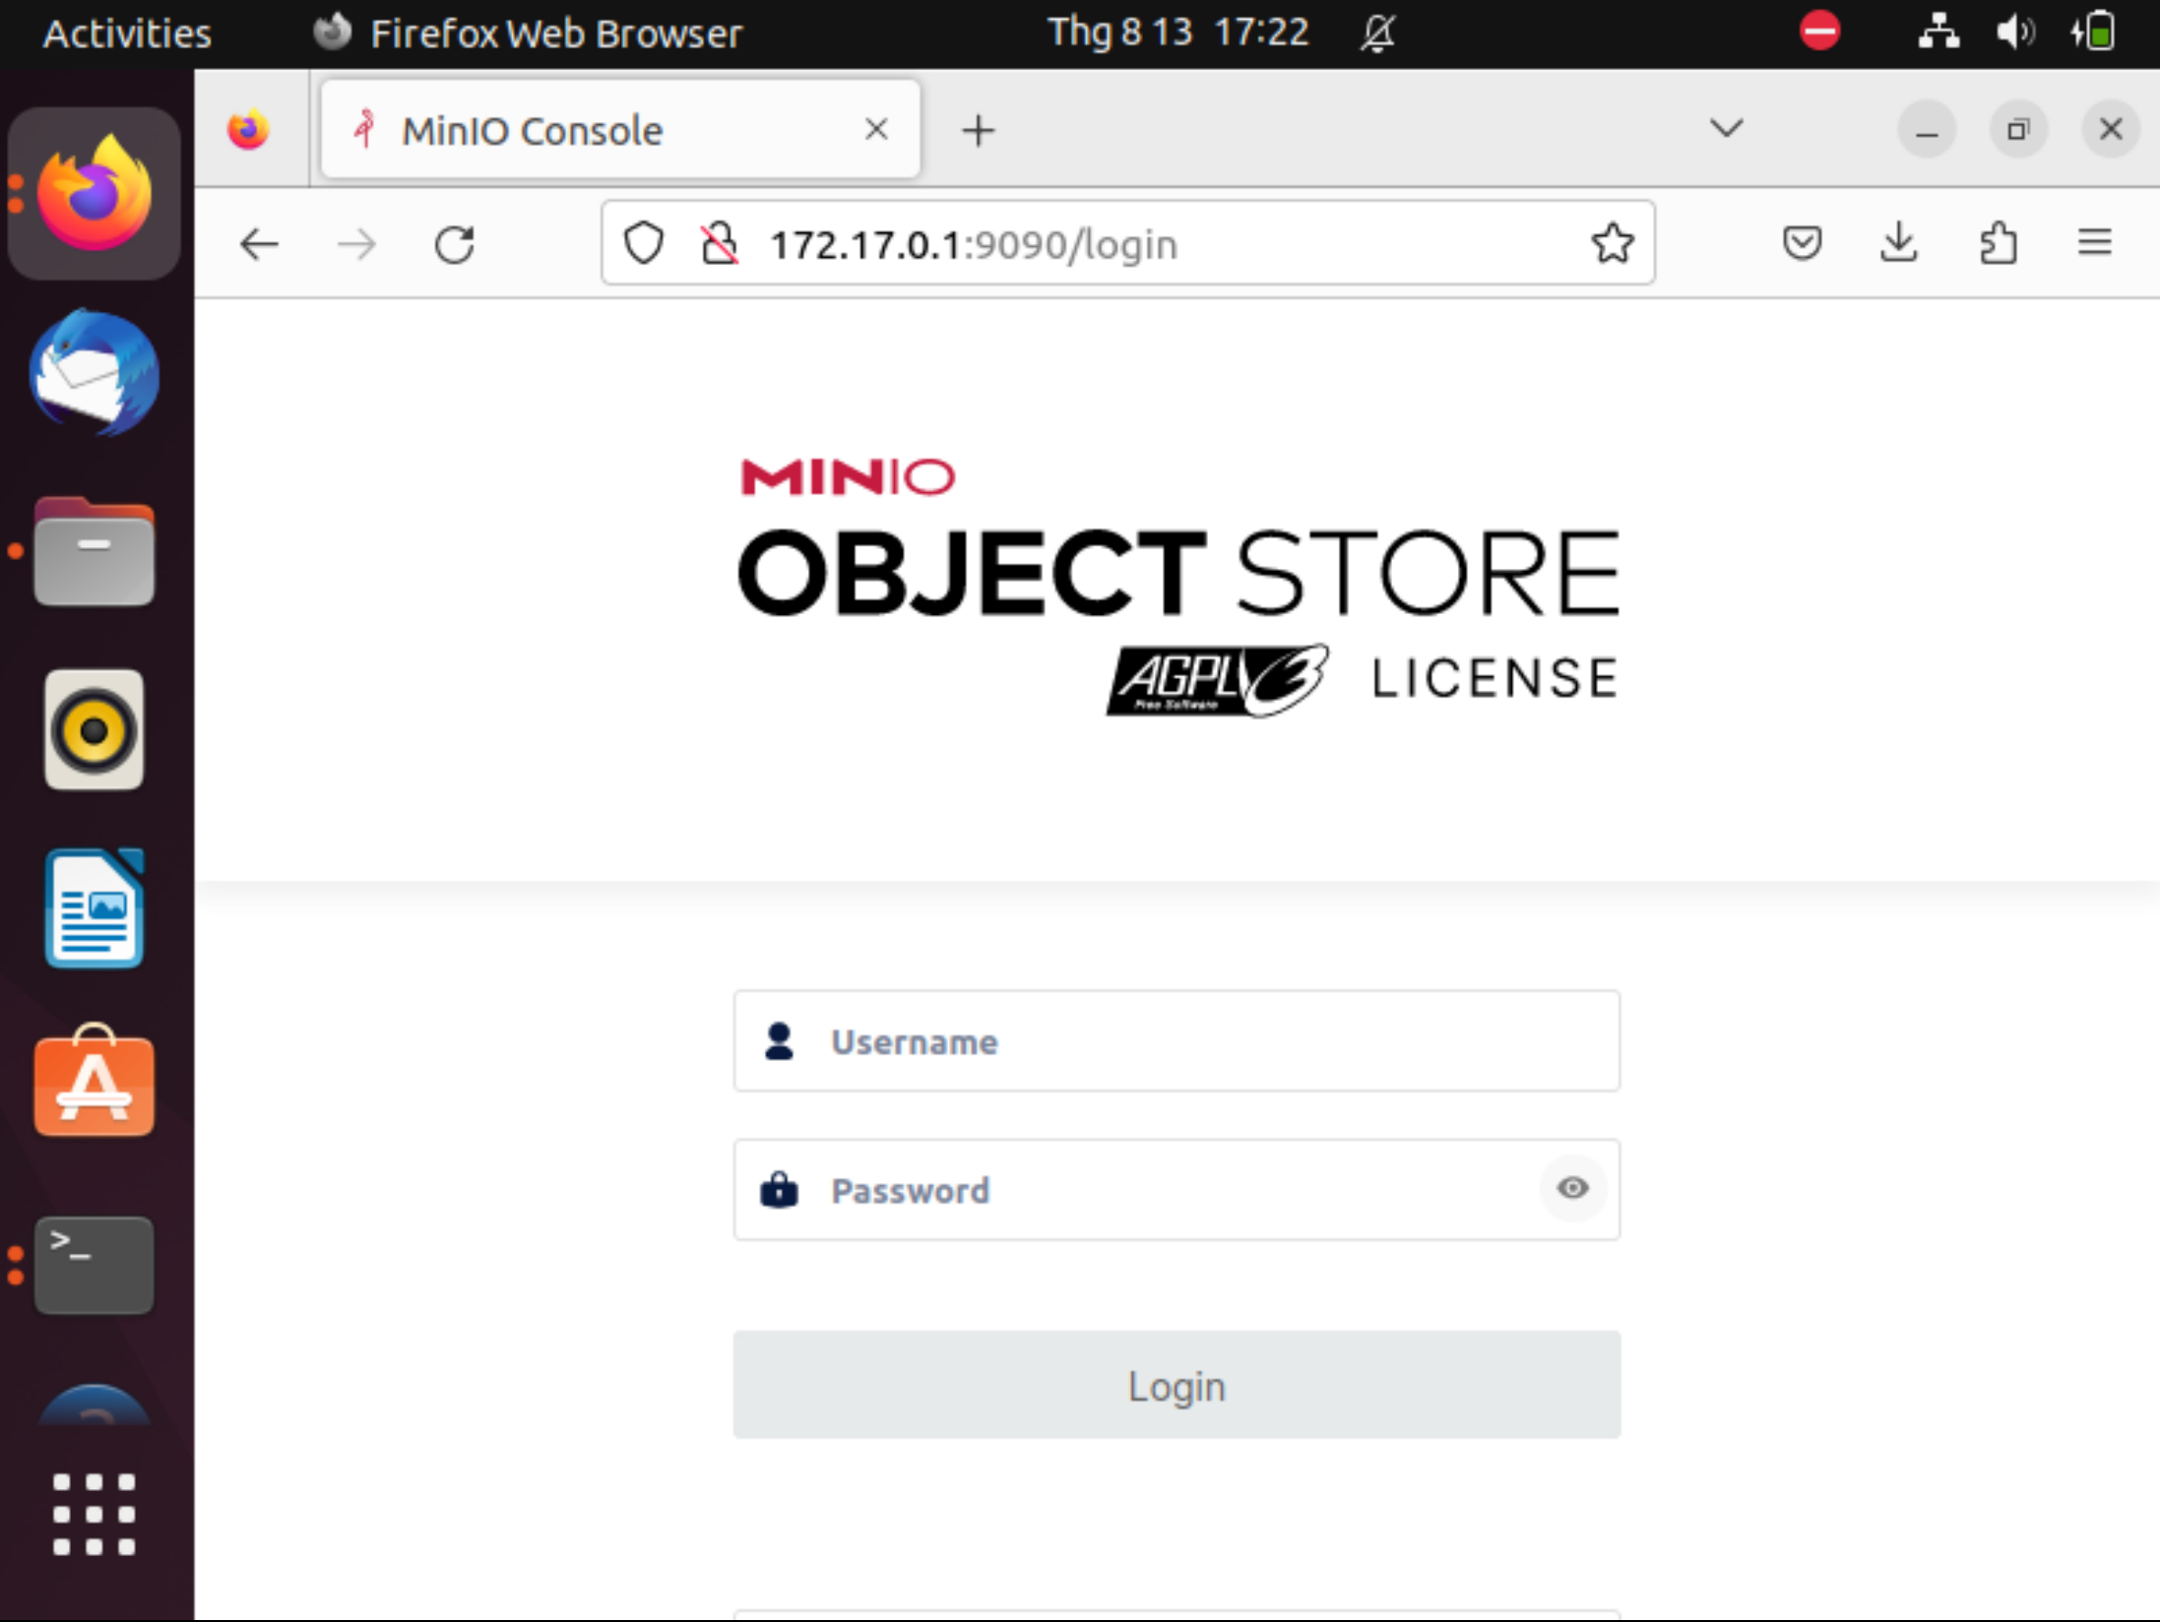Open Firefox downloads panel
The height and width of the screenshot is (1622, 2160).
tap(1898, 243)
